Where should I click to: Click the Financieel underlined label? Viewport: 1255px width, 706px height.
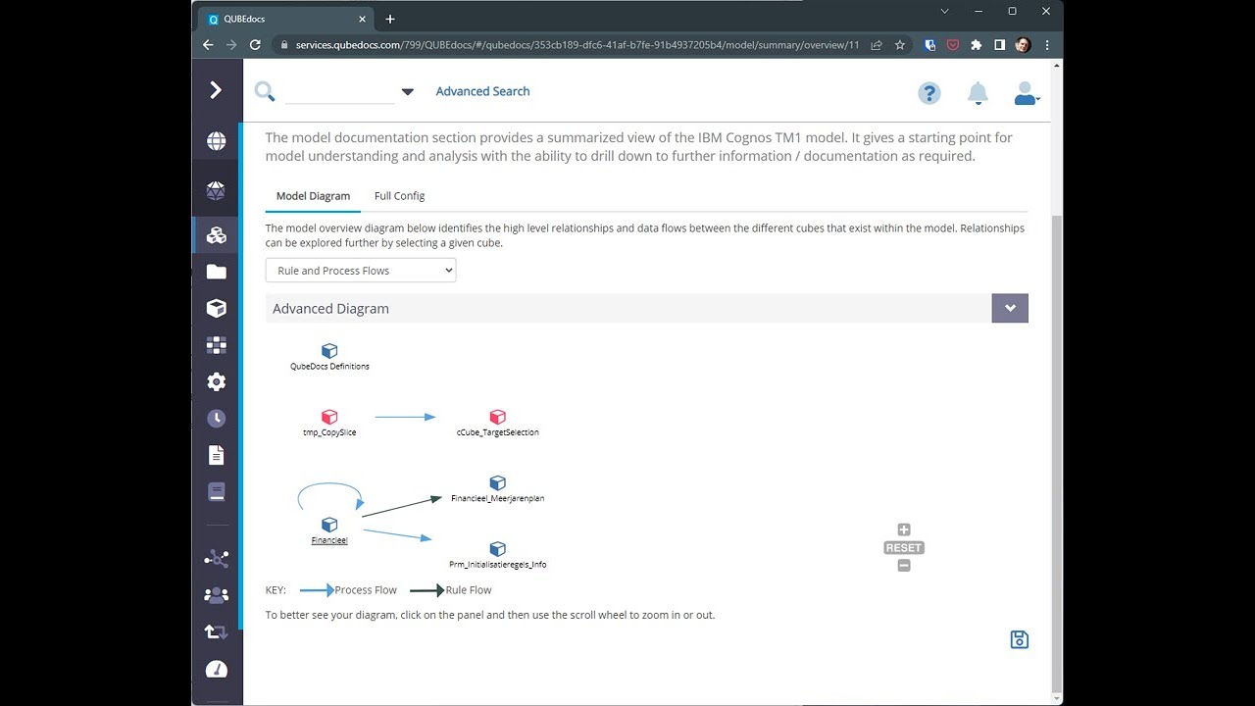(329, 540)
